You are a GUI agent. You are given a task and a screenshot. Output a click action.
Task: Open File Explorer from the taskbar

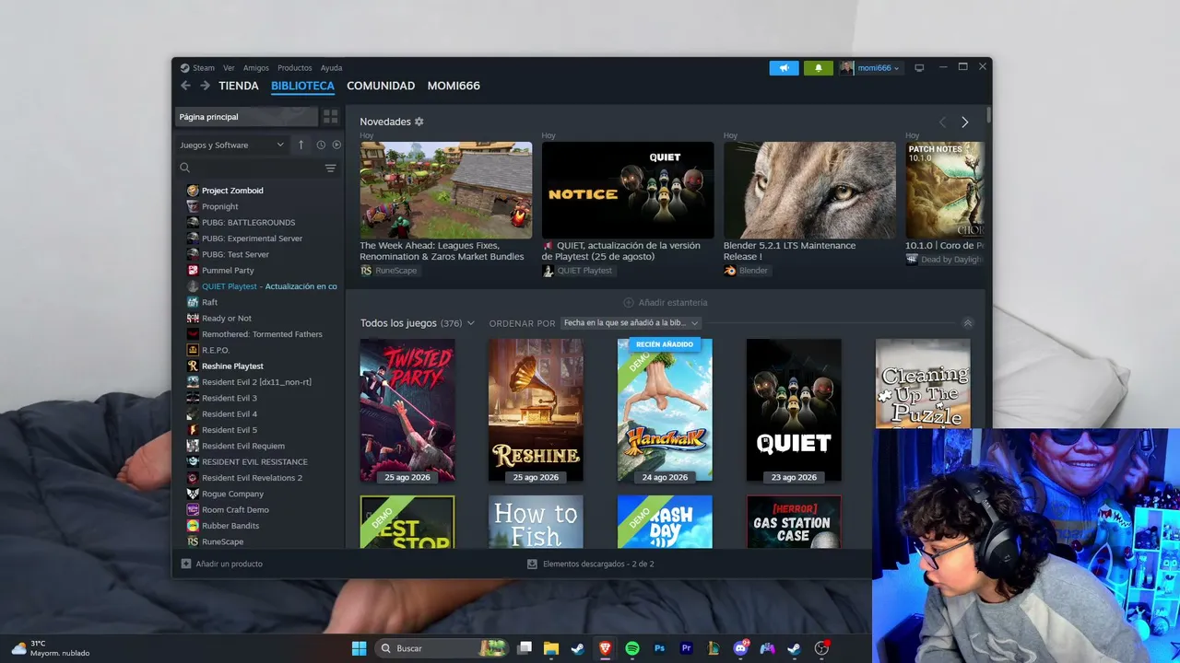(550, 648)
